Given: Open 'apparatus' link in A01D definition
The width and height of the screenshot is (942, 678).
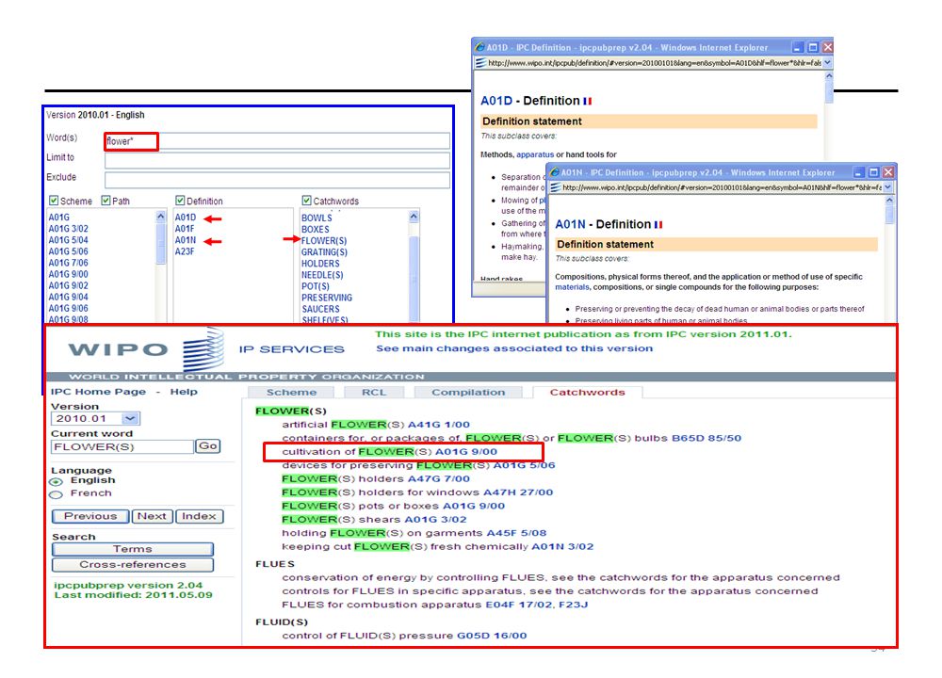Looking at the screenshot, I should click(535, 155).
